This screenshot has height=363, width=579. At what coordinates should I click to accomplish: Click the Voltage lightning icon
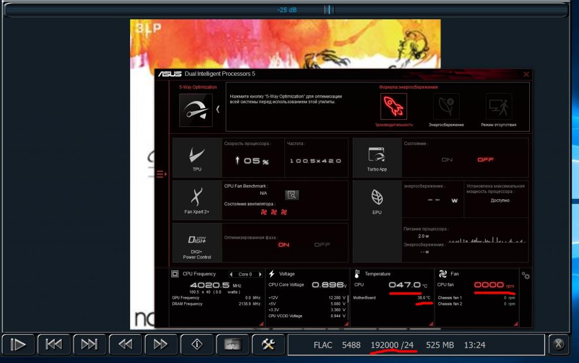(x=272, y=274)
